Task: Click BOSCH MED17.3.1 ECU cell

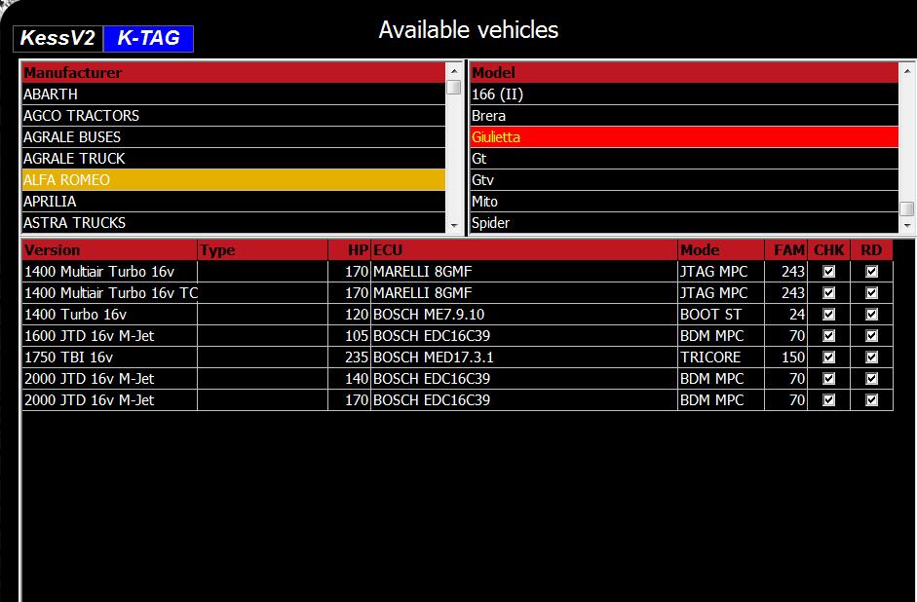Action: point(524,357)
